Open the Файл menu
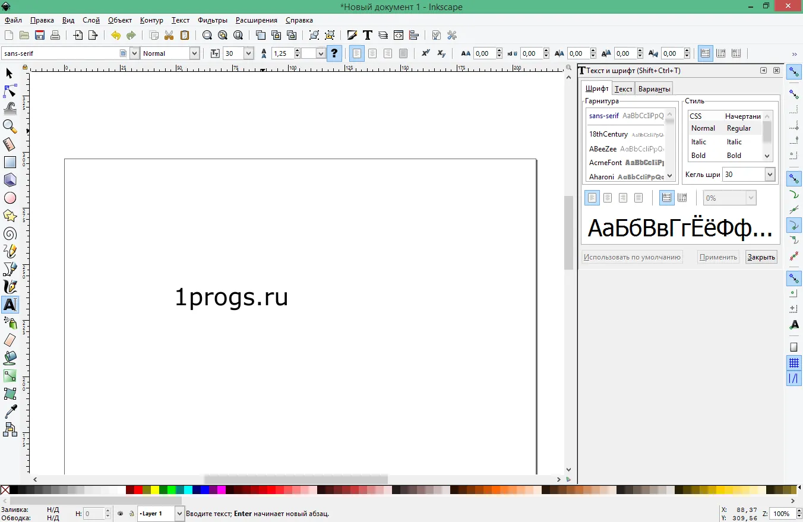This screenshot has width=803, height=522. (x=12, y=20)
